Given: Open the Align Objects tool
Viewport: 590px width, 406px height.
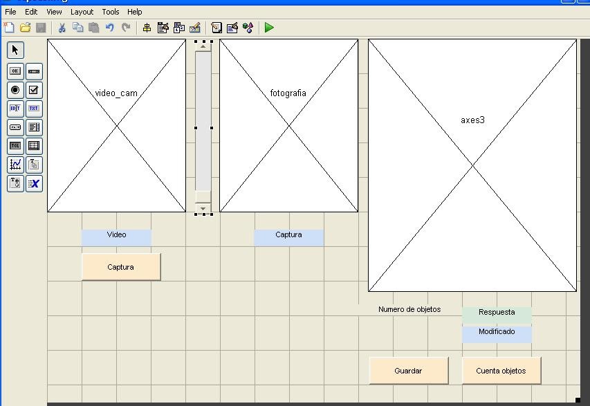Looking at the screenshot, I should coord(147,28).
